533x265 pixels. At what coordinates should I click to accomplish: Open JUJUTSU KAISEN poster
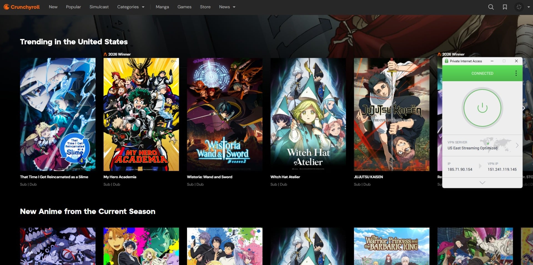click(392, 114)
